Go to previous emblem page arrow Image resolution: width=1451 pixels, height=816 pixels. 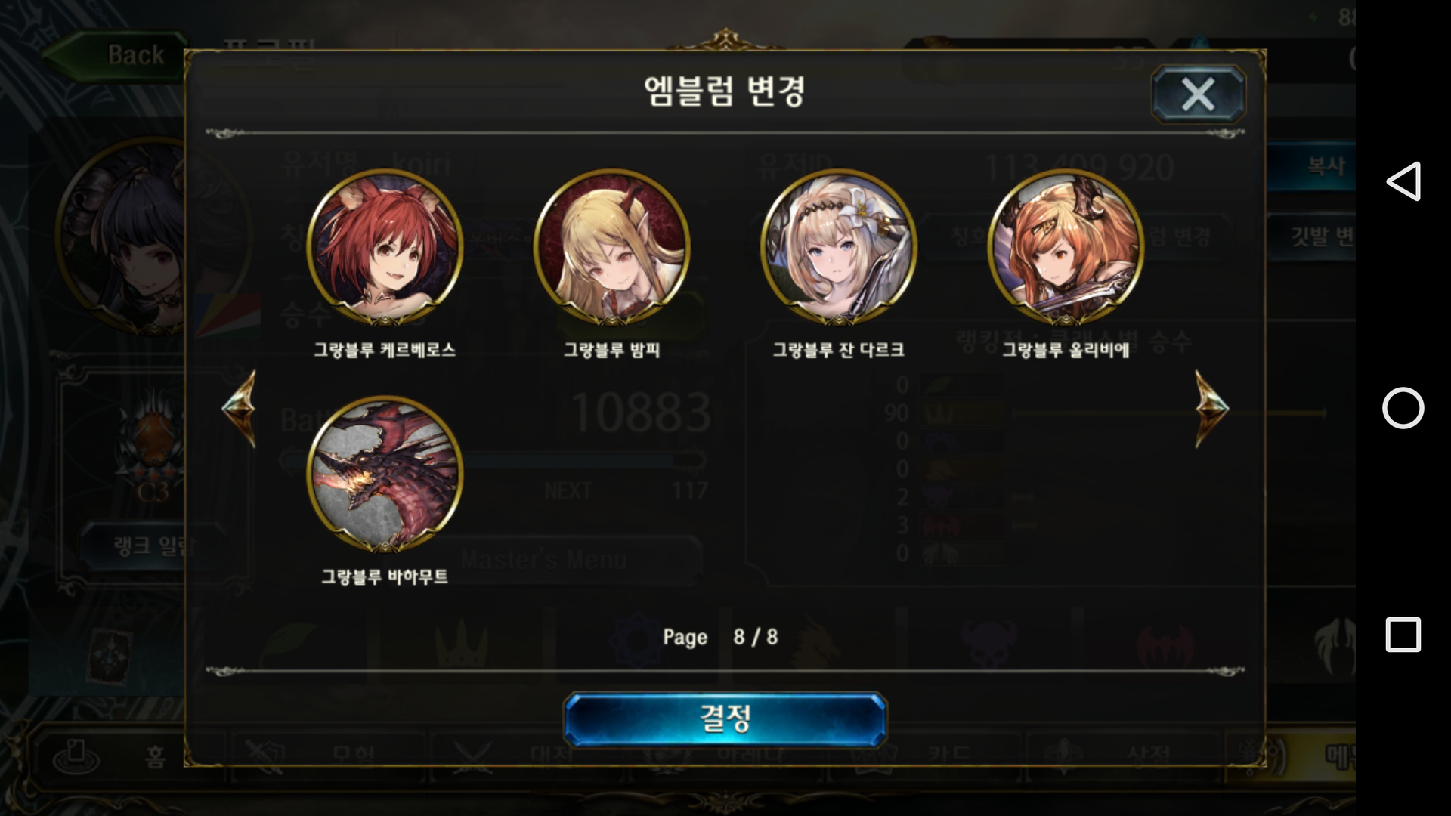(240, 409)
